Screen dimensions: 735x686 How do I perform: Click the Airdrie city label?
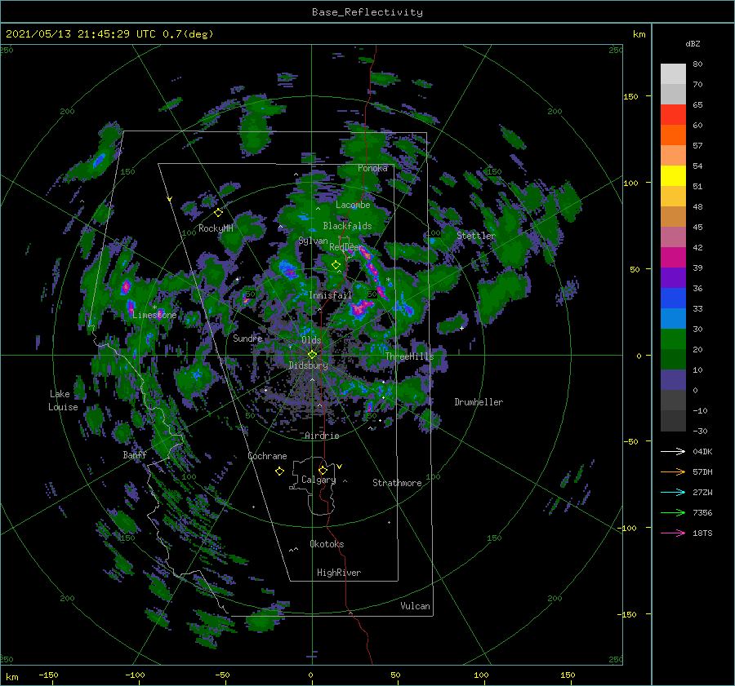coord(322,436)
